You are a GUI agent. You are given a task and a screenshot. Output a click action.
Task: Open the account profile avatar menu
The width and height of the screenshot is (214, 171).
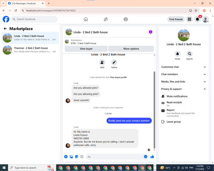coord(205,19)
